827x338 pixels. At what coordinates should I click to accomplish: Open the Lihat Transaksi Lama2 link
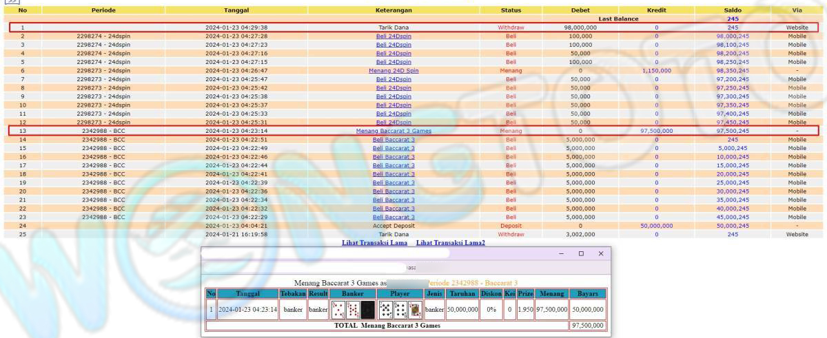point(450,243)
